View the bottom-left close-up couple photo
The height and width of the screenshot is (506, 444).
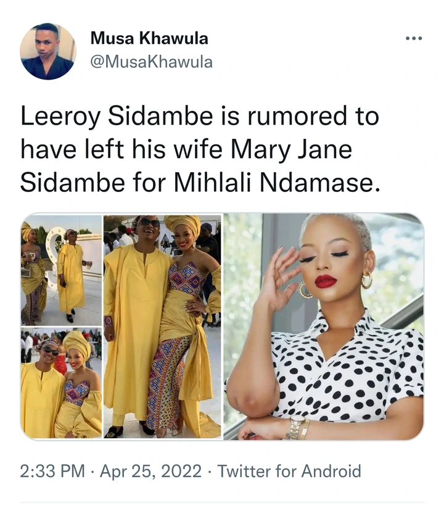point(61,383)
